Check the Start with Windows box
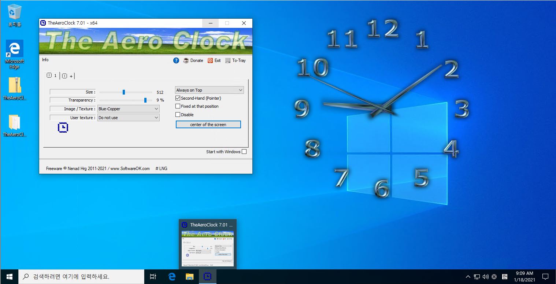Image resolution: width=556 pixels, height=284 pixels. click(x=244, y=152)
